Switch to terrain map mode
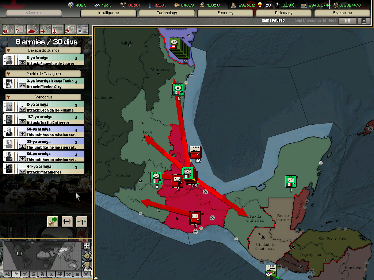The width and height of the screenshot is (374, 280). 7,274
